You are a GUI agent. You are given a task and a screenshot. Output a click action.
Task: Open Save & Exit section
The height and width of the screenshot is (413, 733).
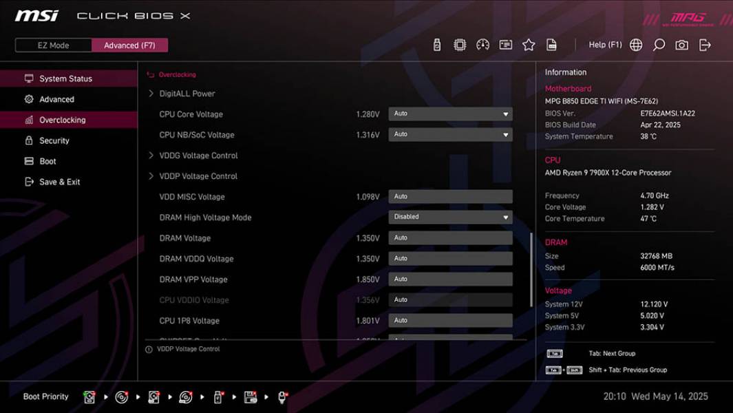click(69, 182)
